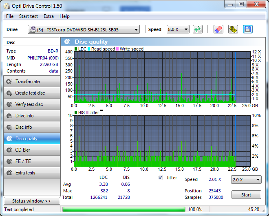Click the Samples value 375080

pyautogui.click(x=216, y=198)
